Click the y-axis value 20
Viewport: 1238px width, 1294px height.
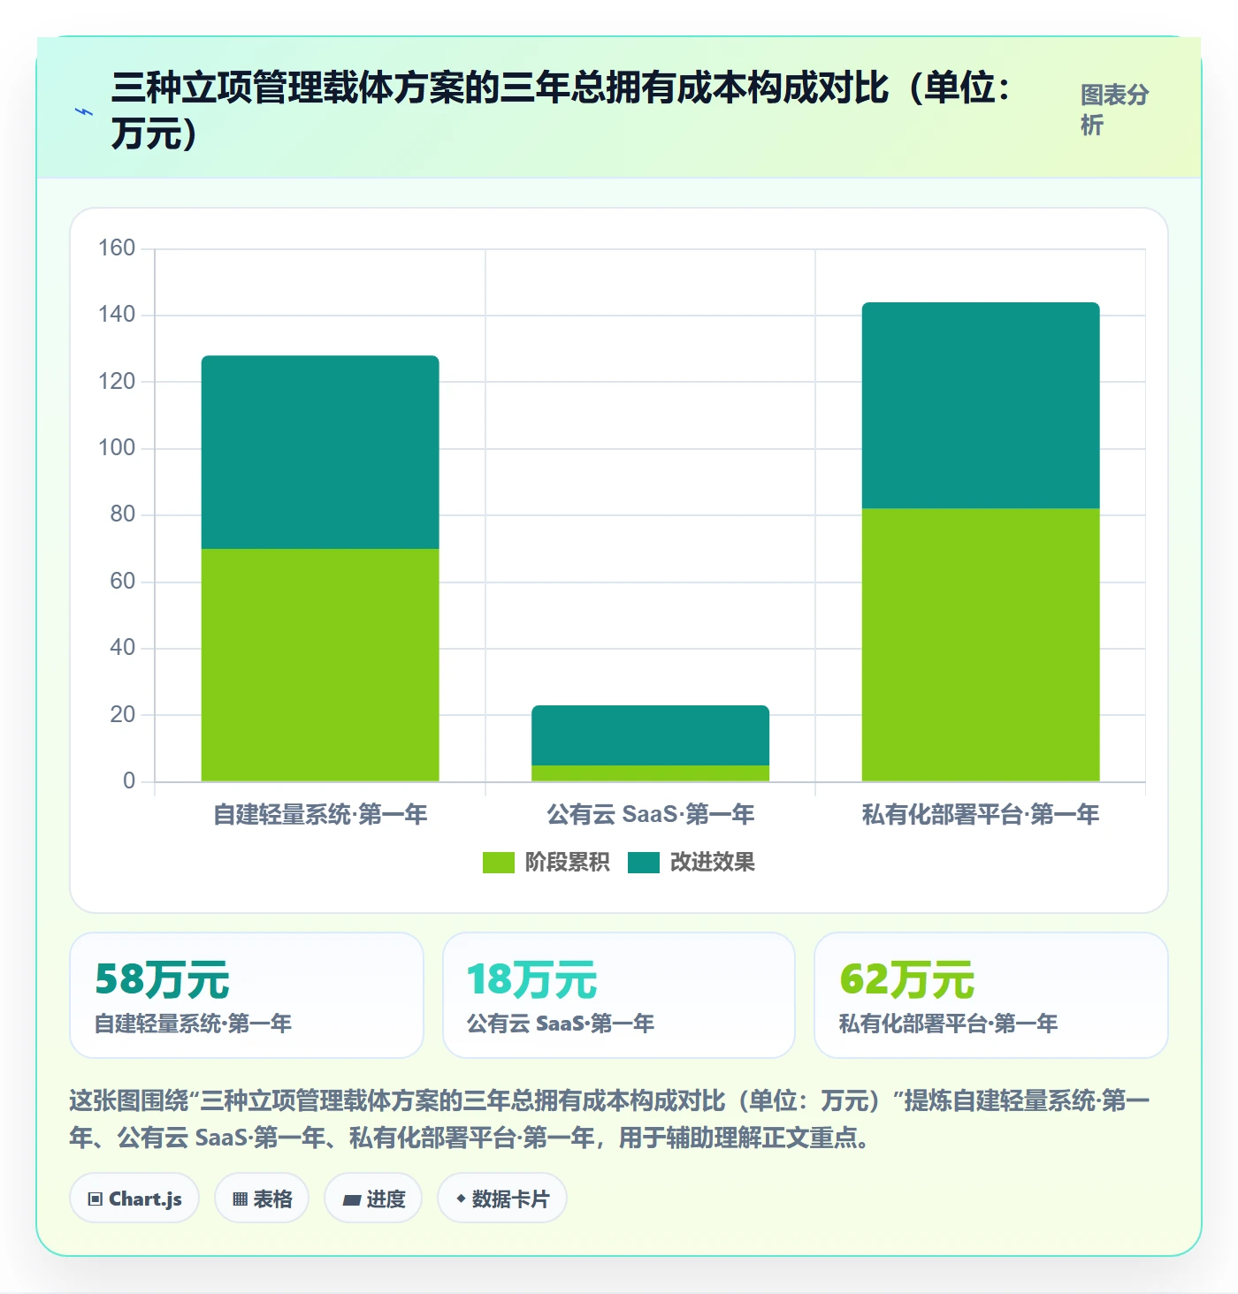tap(122, 714)
